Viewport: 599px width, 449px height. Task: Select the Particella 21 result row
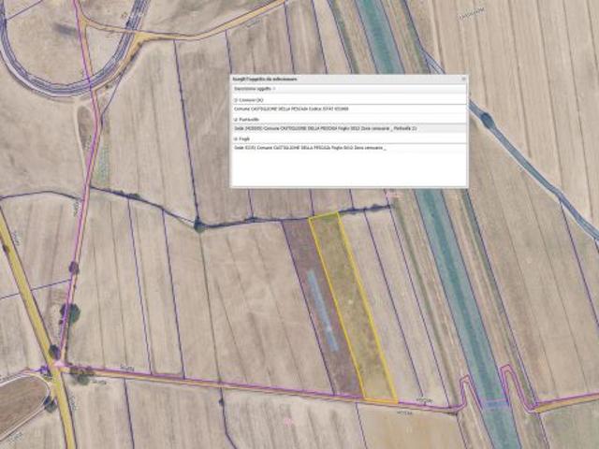tap(328, 128)
